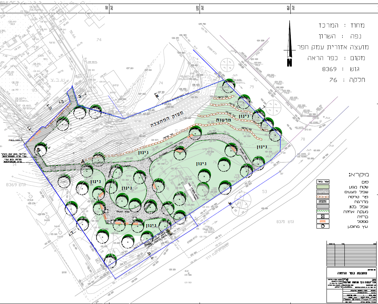Pick the light green planted area legend swatch

[323, 186]
